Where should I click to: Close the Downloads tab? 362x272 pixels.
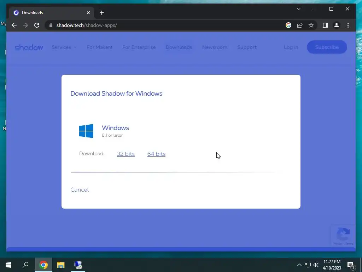click(x=88, y=13)
